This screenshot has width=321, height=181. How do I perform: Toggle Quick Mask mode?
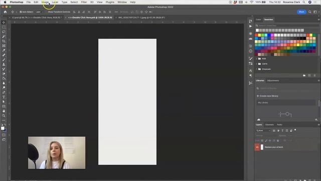point(4,135)
